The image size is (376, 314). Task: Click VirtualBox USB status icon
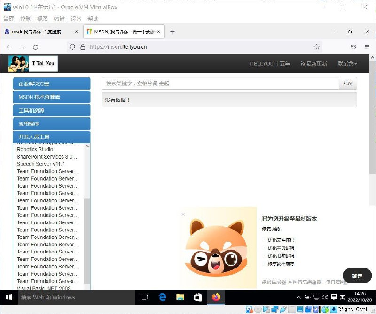coord(283,309)
